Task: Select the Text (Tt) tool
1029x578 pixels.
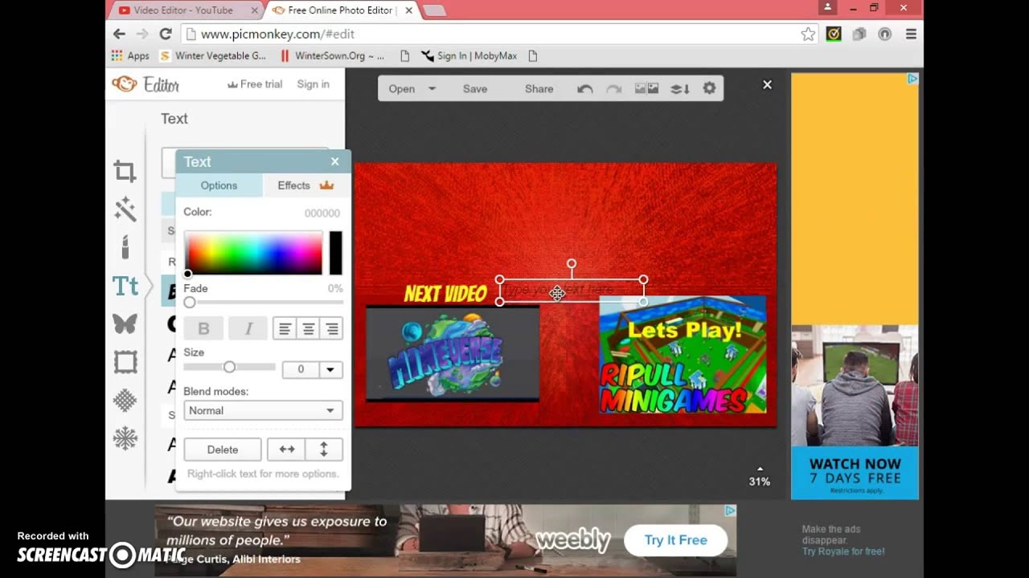Action: pyautogui.click(x=125, y=286)
